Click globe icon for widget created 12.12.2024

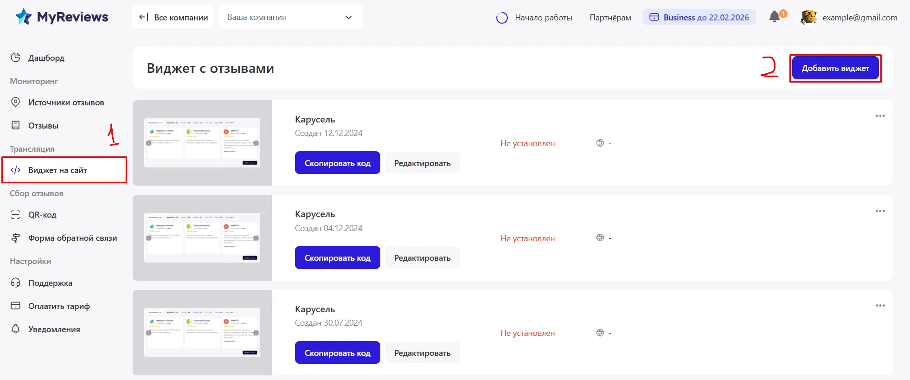click(600, 143)
